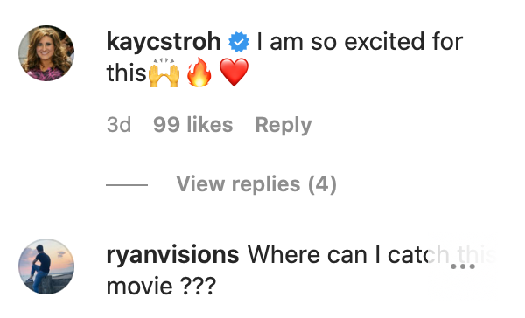This screenshot has height=318, width=525.
Task: Open kaycstroh's profile picture
Action: (x=46, y=53)
